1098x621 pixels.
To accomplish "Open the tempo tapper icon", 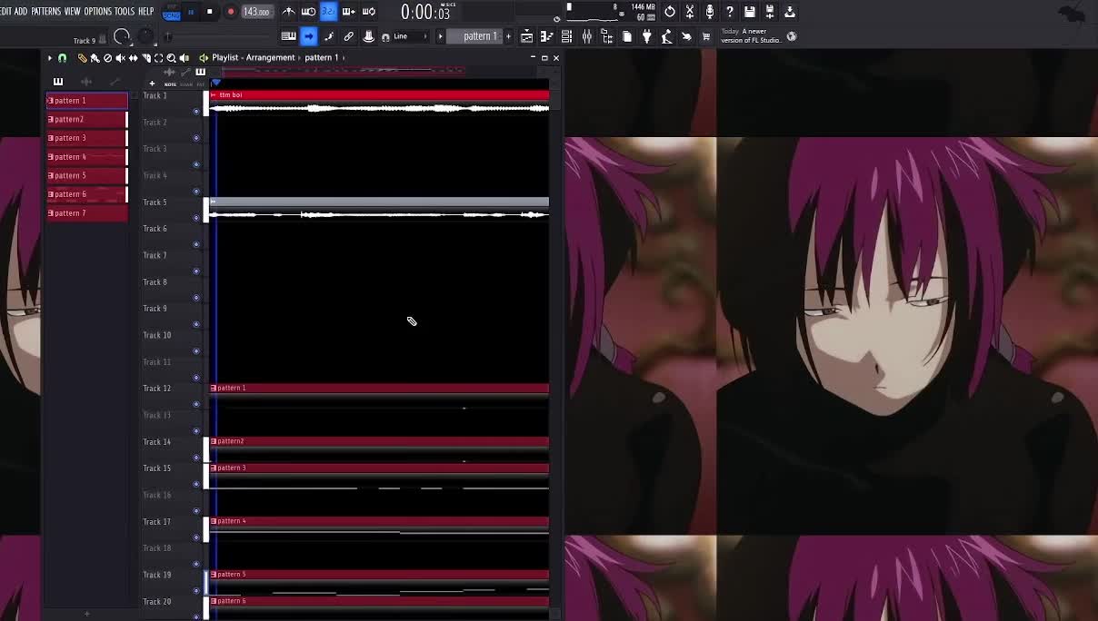I will pyautogui.click(x=666, y=36).
